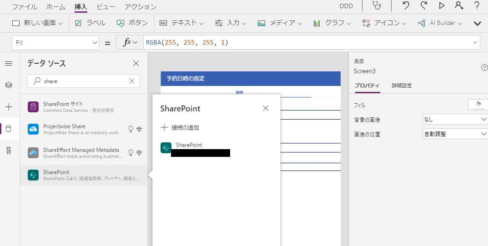This screenshot has height=246, width=488.
Task: Click the 予約日時の指定 header on canvas
Action: [x=251, y=79]
